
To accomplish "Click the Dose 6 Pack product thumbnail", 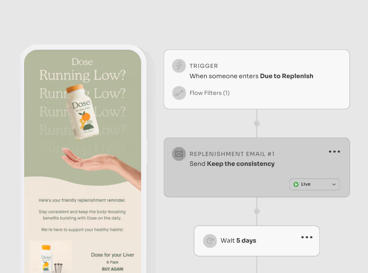I will (51, 257).
